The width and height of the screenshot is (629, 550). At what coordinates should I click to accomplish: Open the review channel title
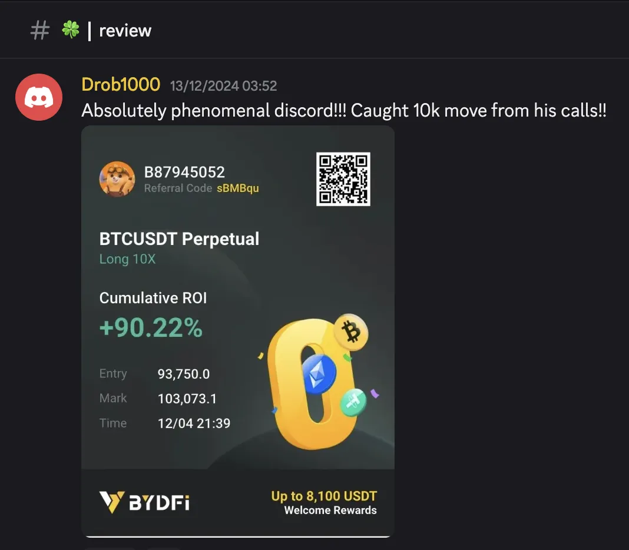click(125, 31)
